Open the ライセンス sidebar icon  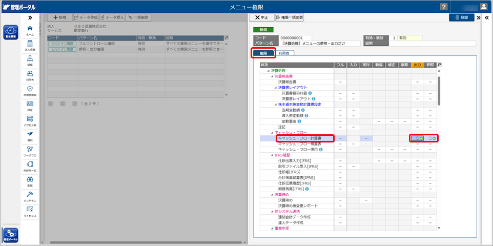point(30,211)
